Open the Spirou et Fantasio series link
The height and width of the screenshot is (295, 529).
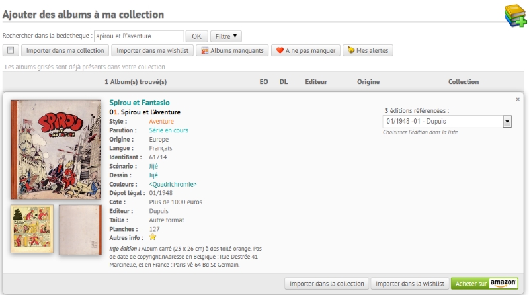pos(140,103)
